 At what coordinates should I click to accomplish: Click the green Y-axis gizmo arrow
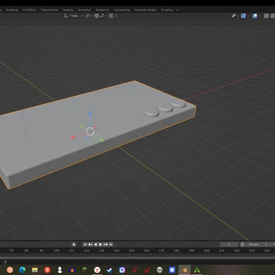(x=102, y=140)
